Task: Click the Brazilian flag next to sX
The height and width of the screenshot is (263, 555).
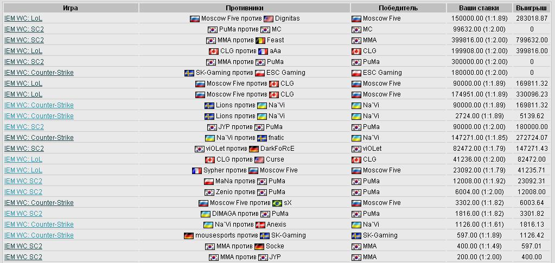Action: coord(277,203)
